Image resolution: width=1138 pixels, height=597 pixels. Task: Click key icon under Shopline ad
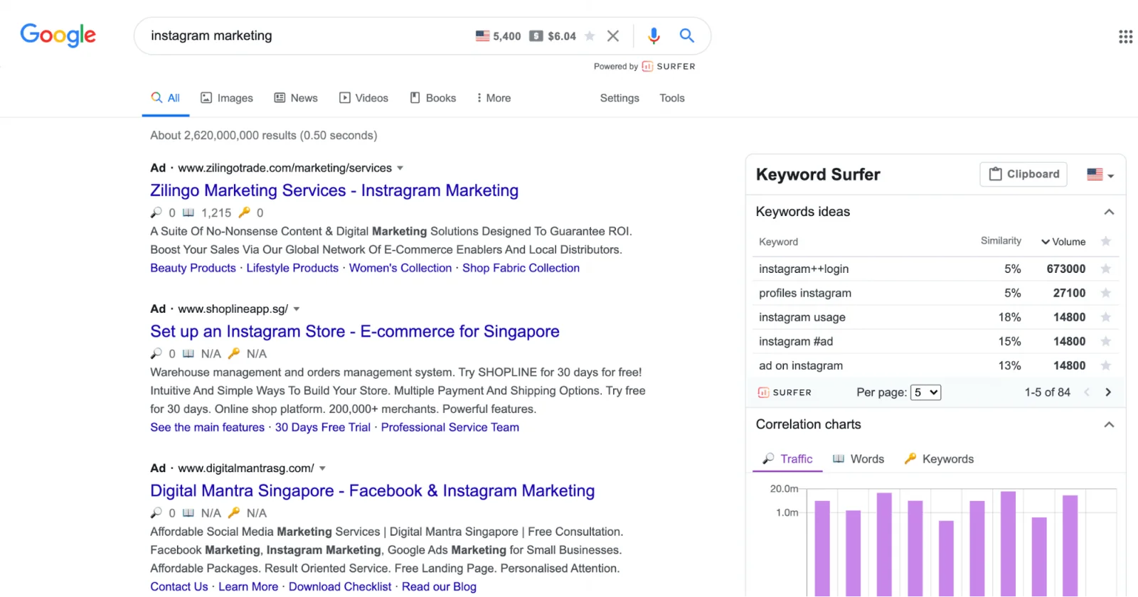233,353
